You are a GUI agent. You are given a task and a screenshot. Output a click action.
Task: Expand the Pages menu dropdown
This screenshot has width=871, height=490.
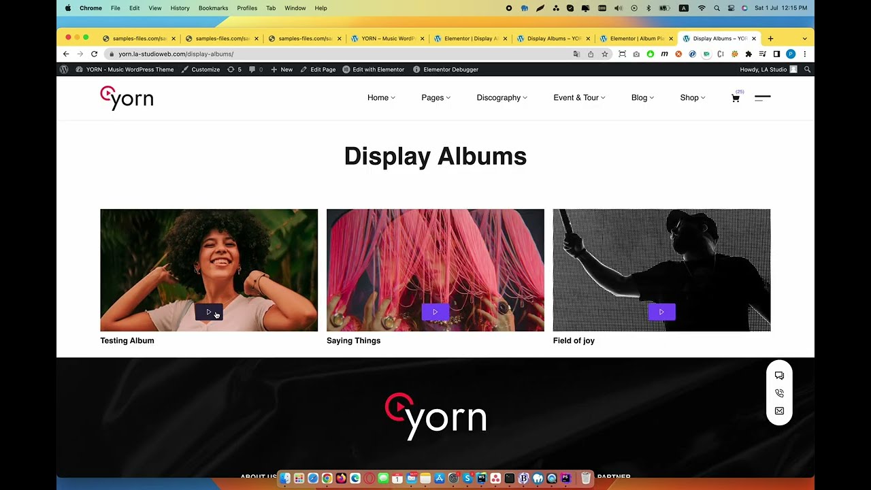(435, 98)
